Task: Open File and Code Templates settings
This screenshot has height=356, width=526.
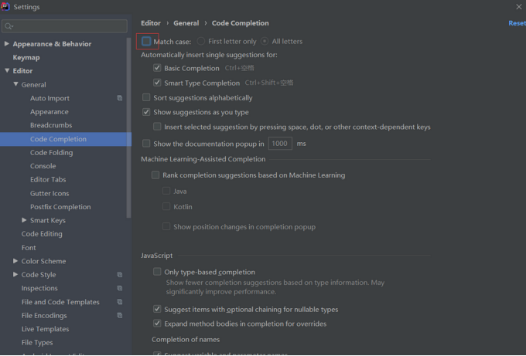Action: (60, 302)
